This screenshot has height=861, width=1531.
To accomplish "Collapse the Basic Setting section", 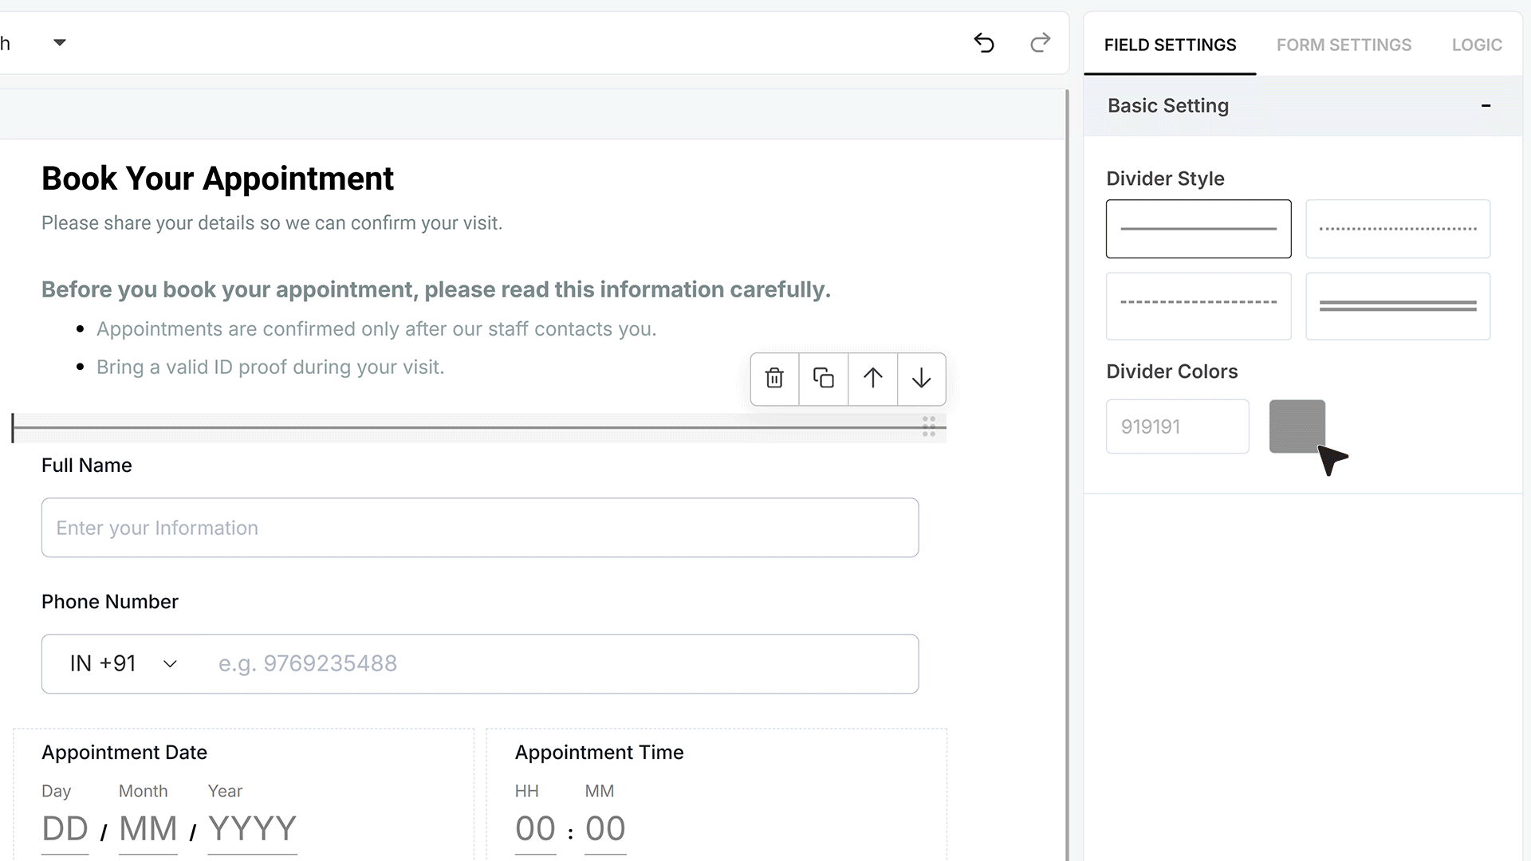I will click(1486, 106).
